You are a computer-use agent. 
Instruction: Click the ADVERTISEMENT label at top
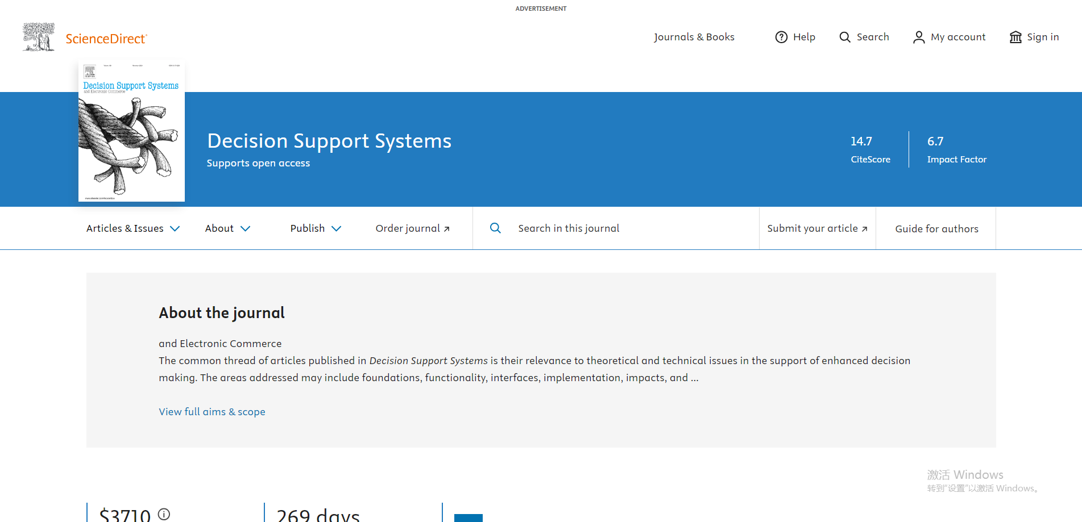541,9
